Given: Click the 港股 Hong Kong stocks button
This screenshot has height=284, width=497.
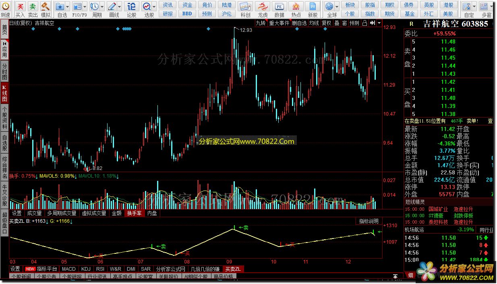Looking at the screenshot, I should (448, 5).
